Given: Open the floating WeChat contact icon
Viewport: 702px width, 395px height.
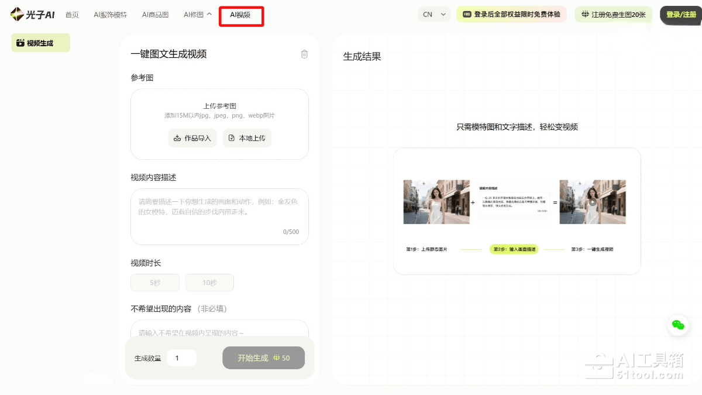Looking at the screenshot, I should [x=678, y=325].
